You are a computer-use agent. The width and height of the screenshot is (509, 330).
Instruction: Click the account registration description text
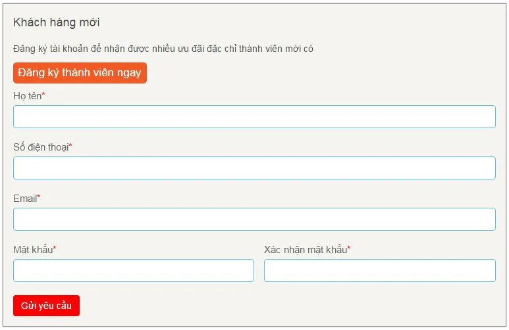[163, 49]
